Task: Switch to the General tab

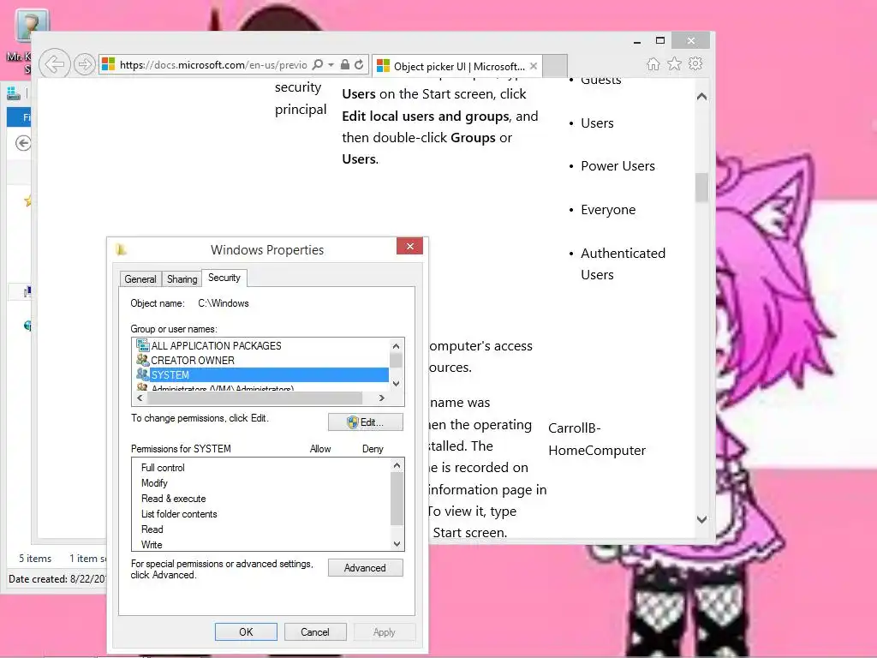Action: [140, 278]
